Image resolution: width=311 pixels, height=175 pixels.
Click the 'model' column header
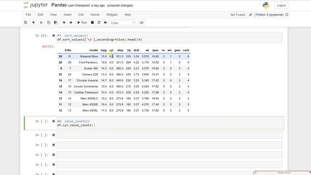94,50
